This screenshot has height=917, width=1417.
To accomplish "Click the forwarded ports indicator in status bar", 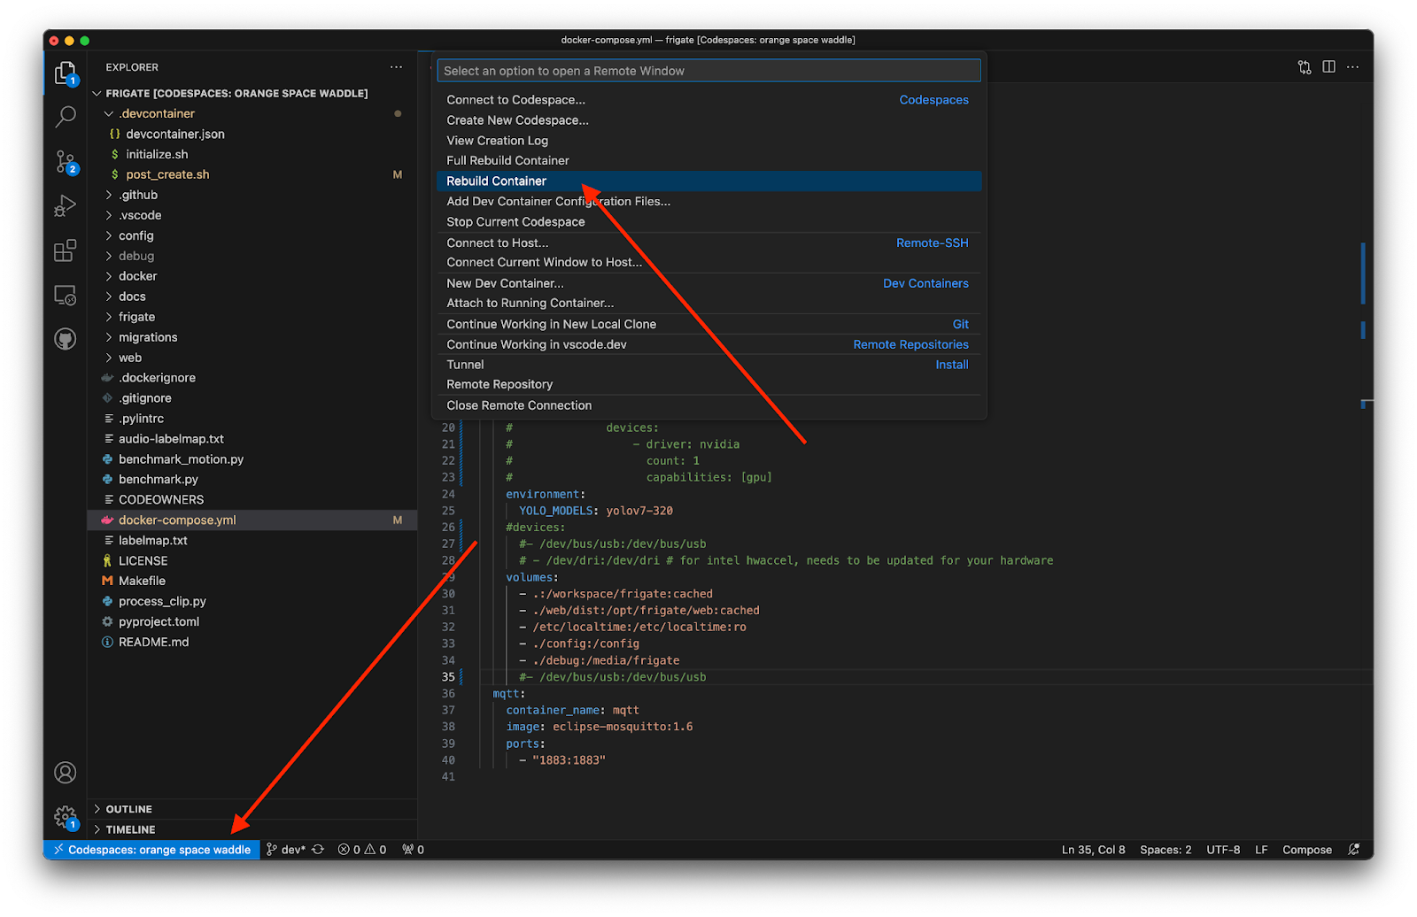I will pyautogui.click(x=413, y=850).
